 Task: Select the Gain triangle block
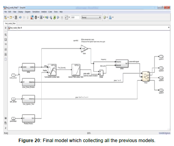pos(84,49)
